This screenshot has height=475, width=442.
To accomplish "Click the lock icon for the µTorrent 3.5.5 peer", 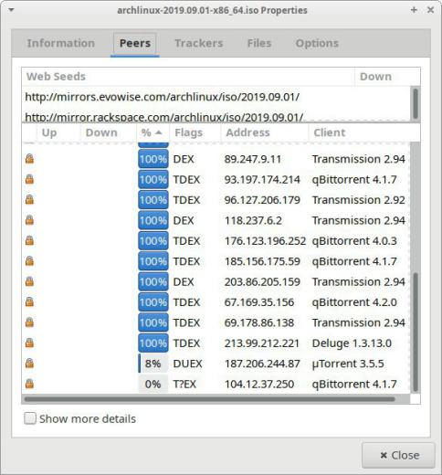I will coord(29,364).
